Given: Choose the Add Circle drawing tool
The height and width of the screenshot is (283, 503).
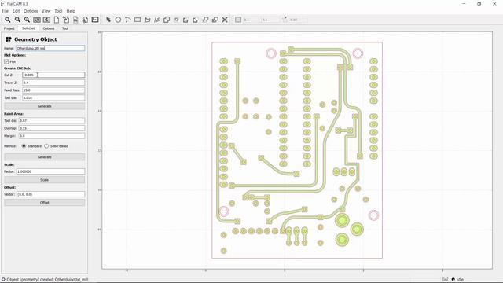Looking at the screenshot, I should point(118,20).
